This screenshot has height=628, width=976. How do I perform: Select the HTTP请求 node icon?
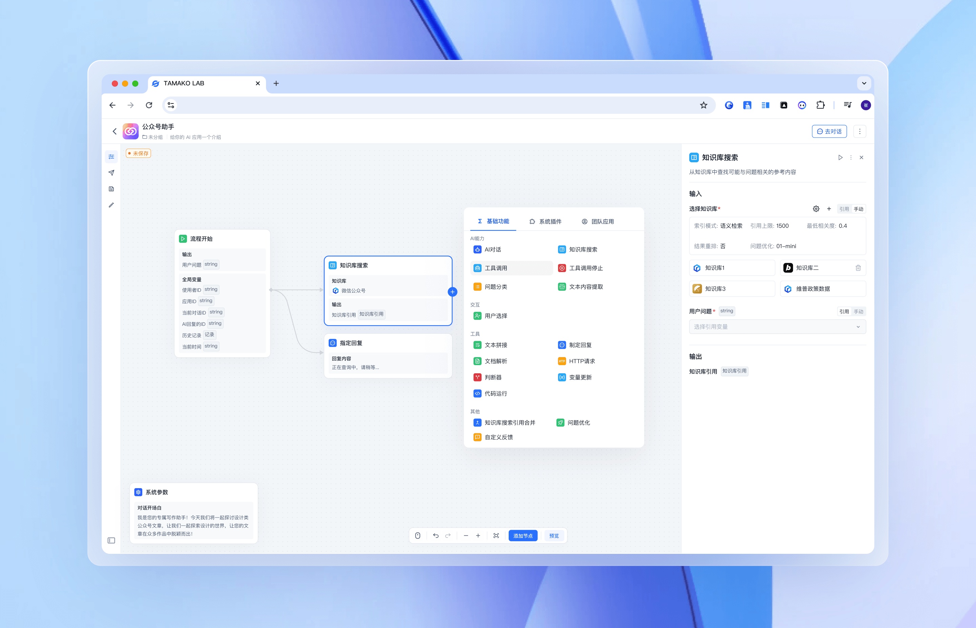pos(562,361)
